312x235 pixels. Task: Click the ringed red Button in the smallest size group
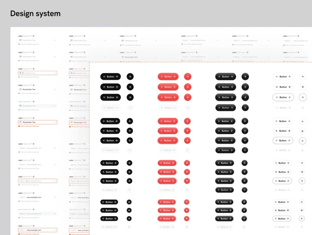coord(166,218)
